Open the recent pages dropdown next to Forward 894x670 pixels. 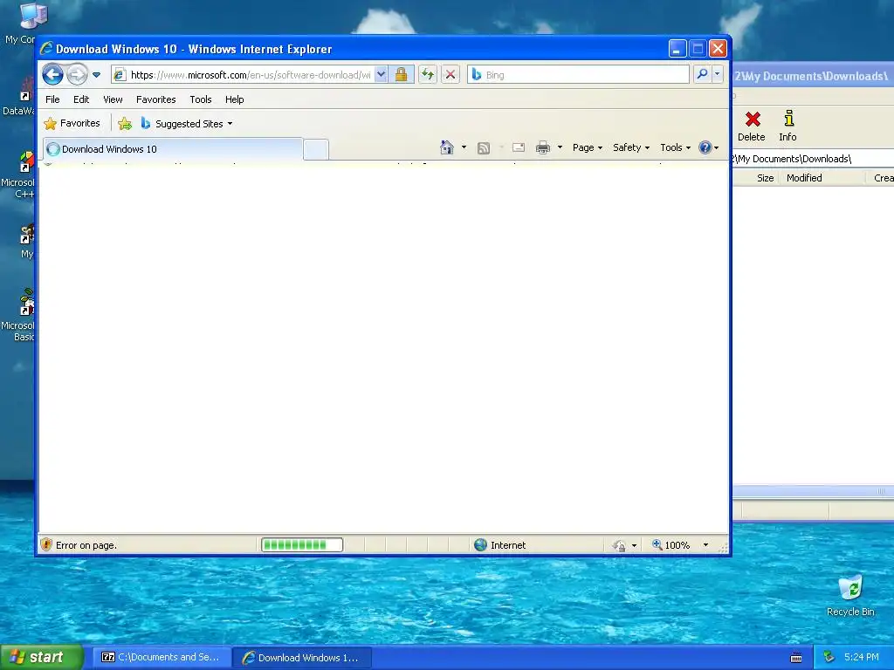click(96, 75)
